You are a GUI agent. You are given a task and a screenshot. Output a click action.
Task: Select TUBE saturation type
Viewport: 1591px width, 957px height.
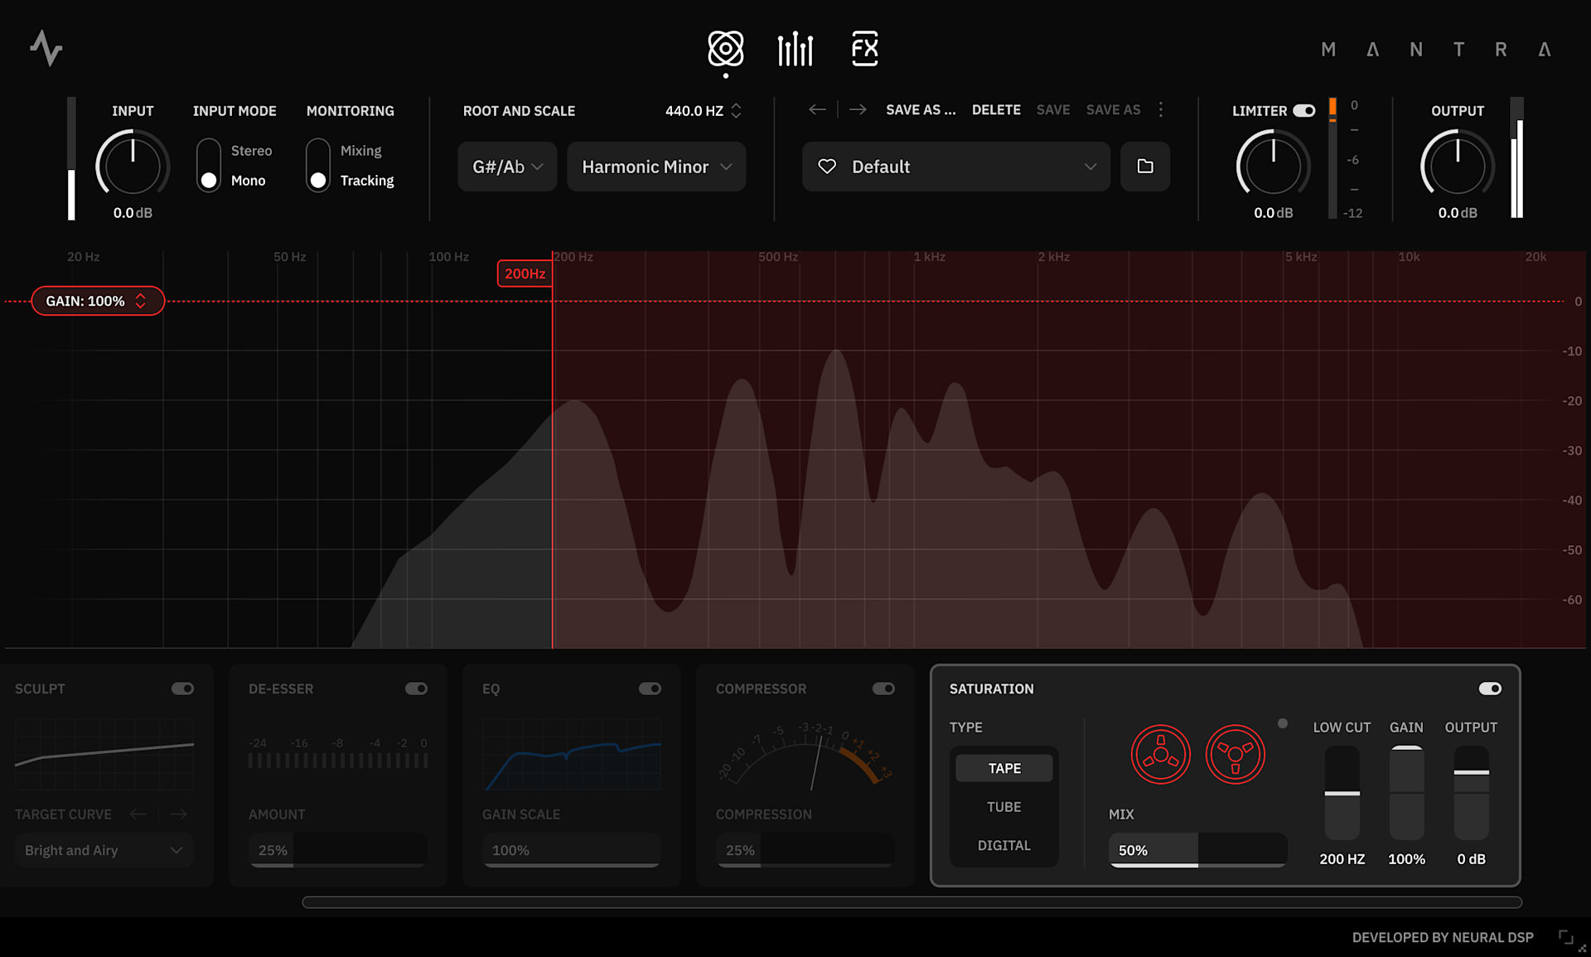pyautogui.click(x=1003, y=807)
